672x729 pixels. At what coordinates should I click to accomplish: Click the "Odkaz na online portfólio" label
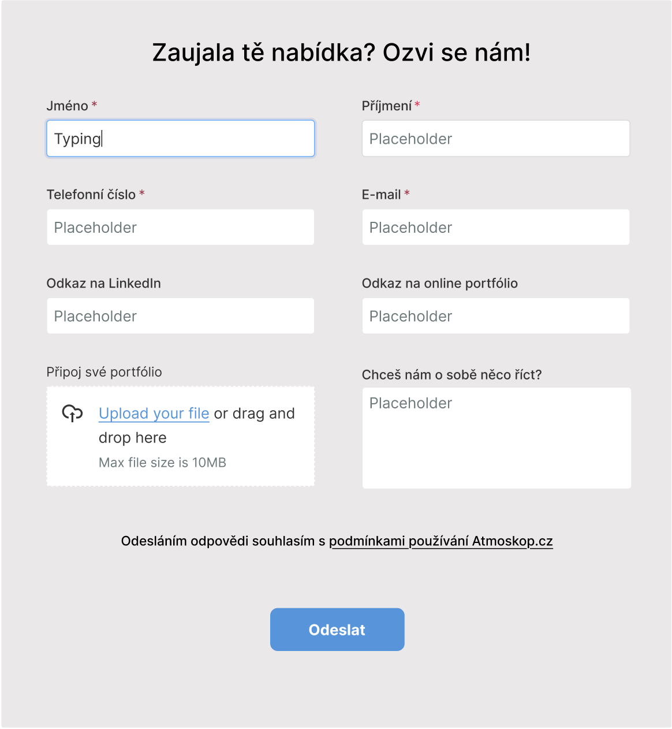pyautogui.click(x=439, y=284)
